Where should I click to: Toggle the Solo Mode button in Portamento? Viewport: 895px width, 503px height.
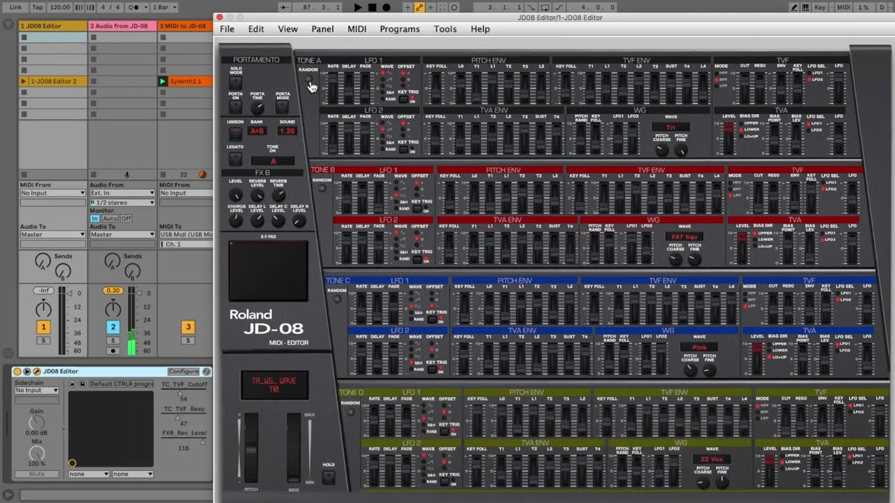(236, 83)
